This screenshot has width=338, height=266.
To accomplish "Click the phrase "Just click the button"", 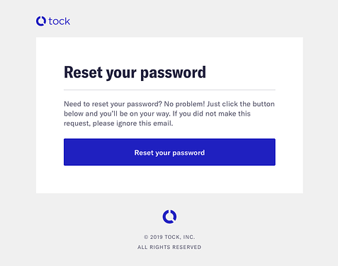I will pyautogui.click(x=241, y=104).
